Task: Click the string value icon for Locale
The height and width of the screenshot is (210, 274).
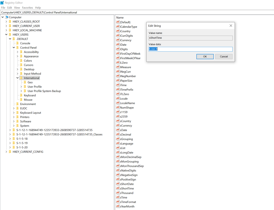Action: pyautogui.click(x=118, y=98)
